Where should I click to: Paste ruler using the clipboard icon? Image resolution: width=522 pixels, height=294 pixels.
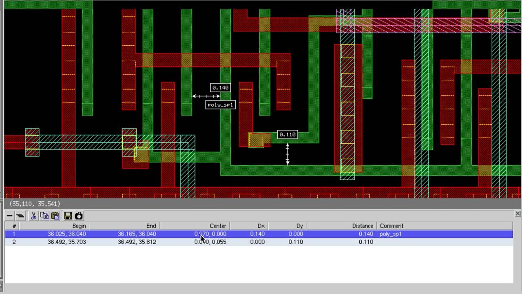click(55, 216)
